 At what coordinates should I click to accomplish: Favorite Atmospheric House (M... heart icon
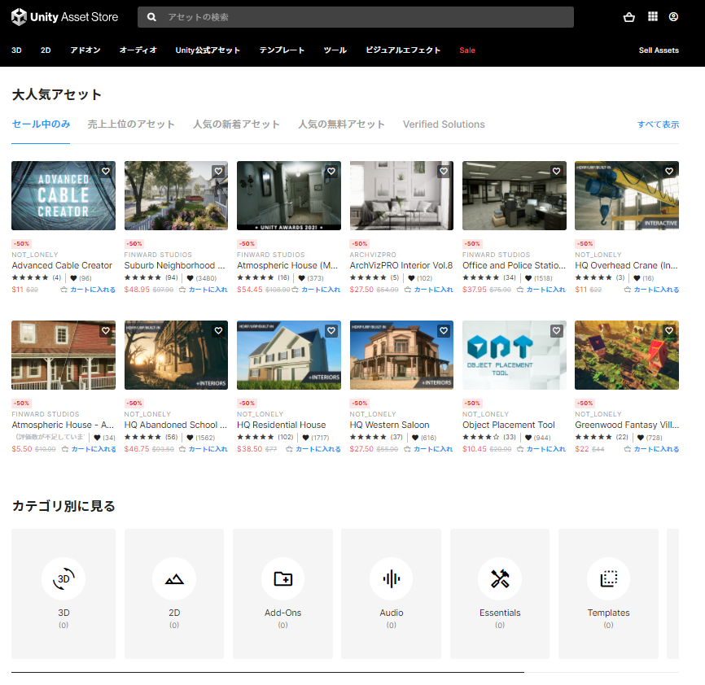click(331, 171)
